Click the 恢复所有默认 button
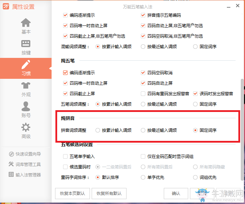This screenshot has width=245, height=204. (109, 194)
